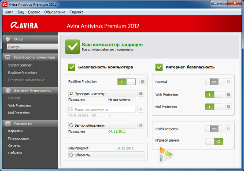Open system scan settings gear icon
The width and height of the screenshot is (244, 171).
coord(141,93)
